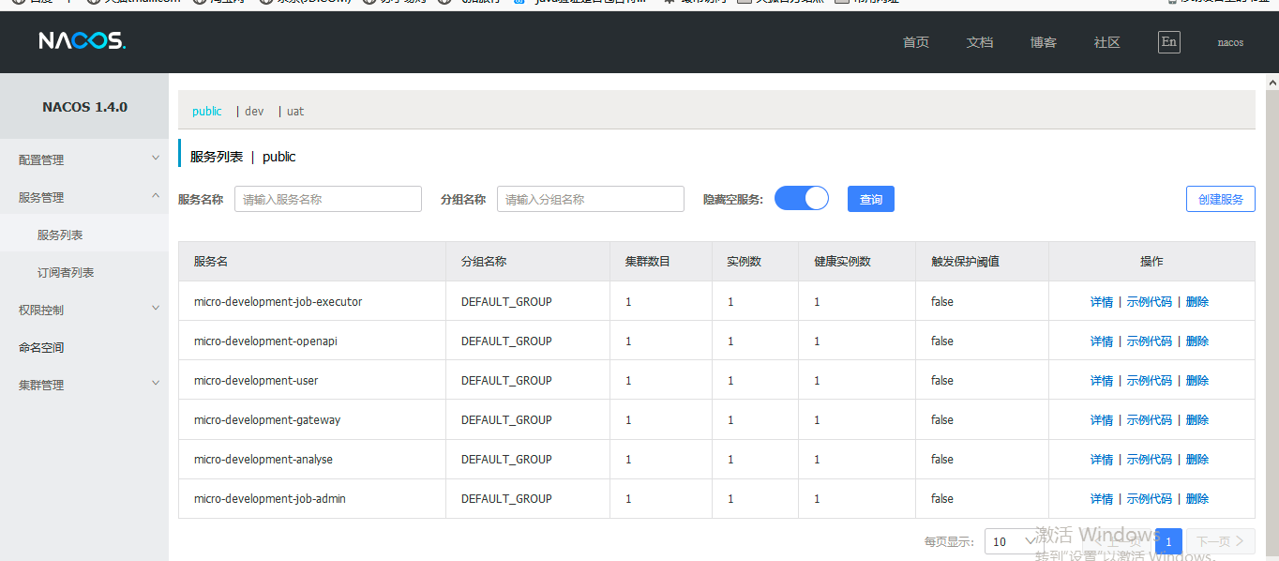The height and width of the screenshot is (561, 1279).
Task: Open 示例代码 for micro-development-analyse
Action: point(1150,460)
